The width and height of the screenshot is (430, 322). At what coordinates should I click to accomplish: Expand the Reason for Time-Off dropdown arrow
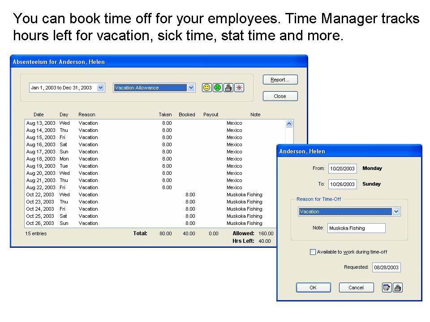396,212
